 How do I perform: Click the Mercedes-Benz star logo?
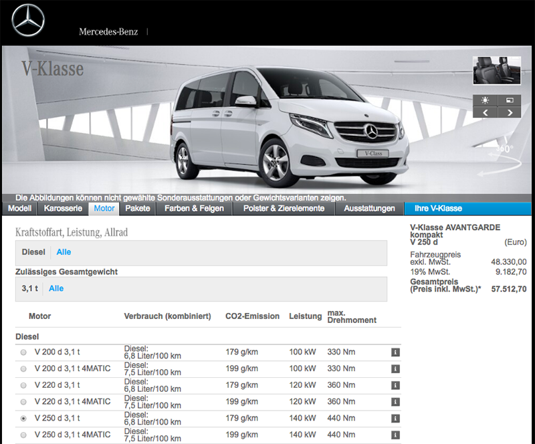28,21
